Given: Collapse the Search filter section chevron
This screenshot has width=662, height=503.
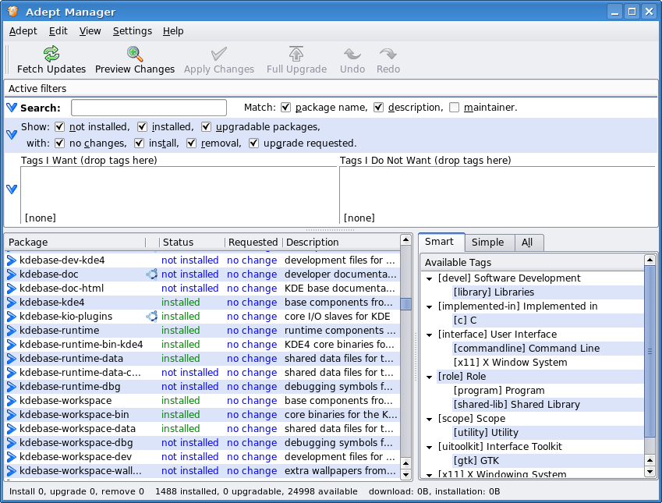Looking at the screenshot, I should (x=12, y=108).
